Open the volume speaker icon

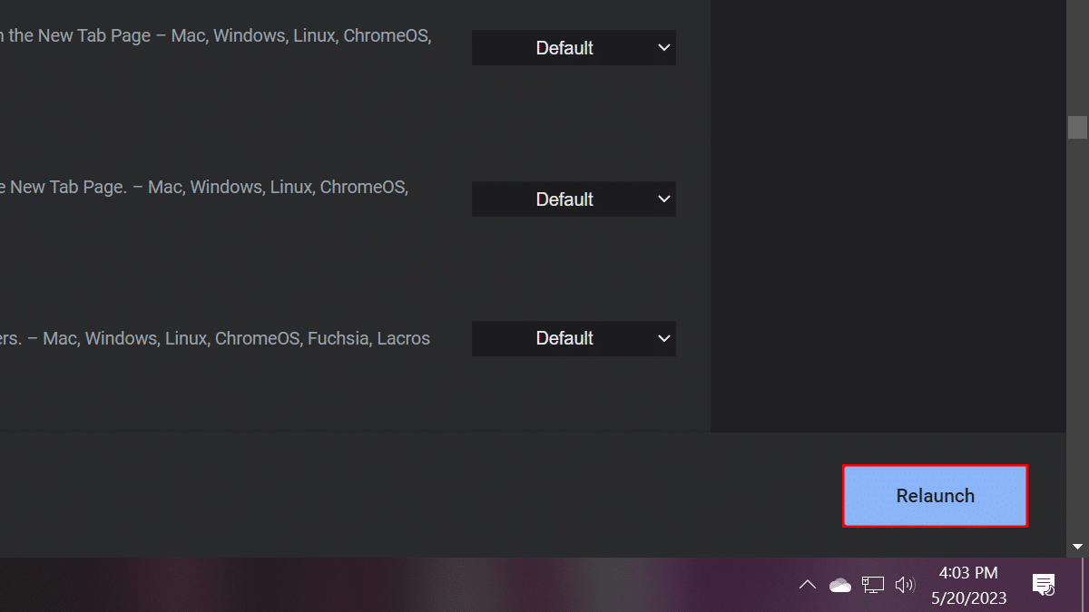click(905, 585)
